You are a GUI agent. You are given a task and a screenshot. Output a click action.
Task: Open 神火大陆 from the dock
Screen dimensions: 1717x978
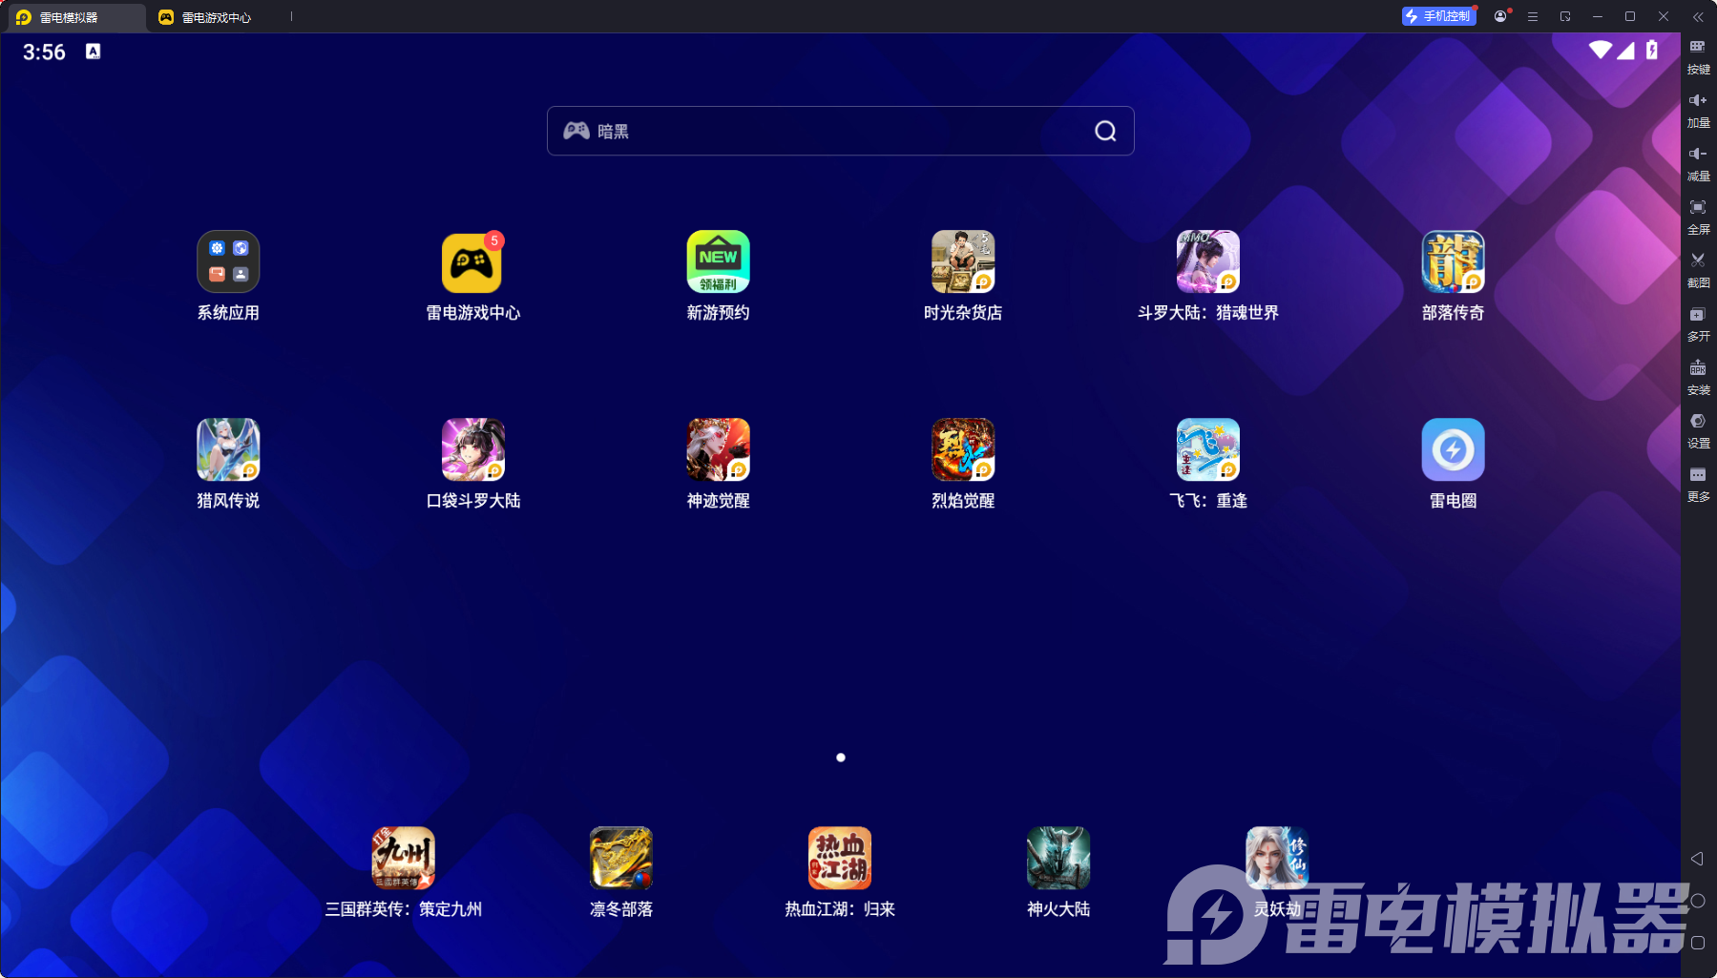1058,858
